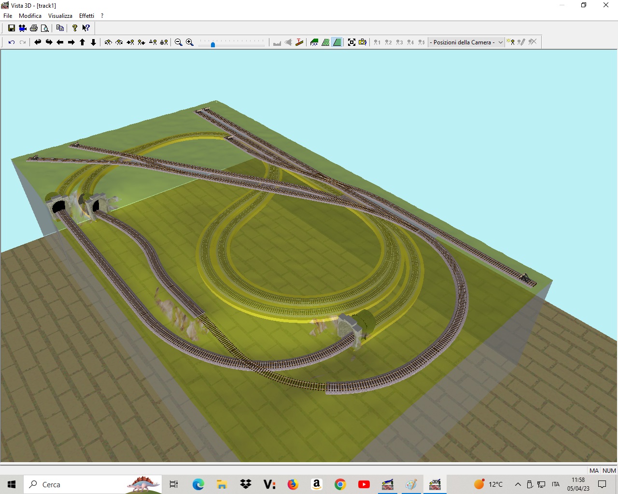618x494 pixels.
Task: Click the zoom out magnifier icon
Action: click(178, 42)
